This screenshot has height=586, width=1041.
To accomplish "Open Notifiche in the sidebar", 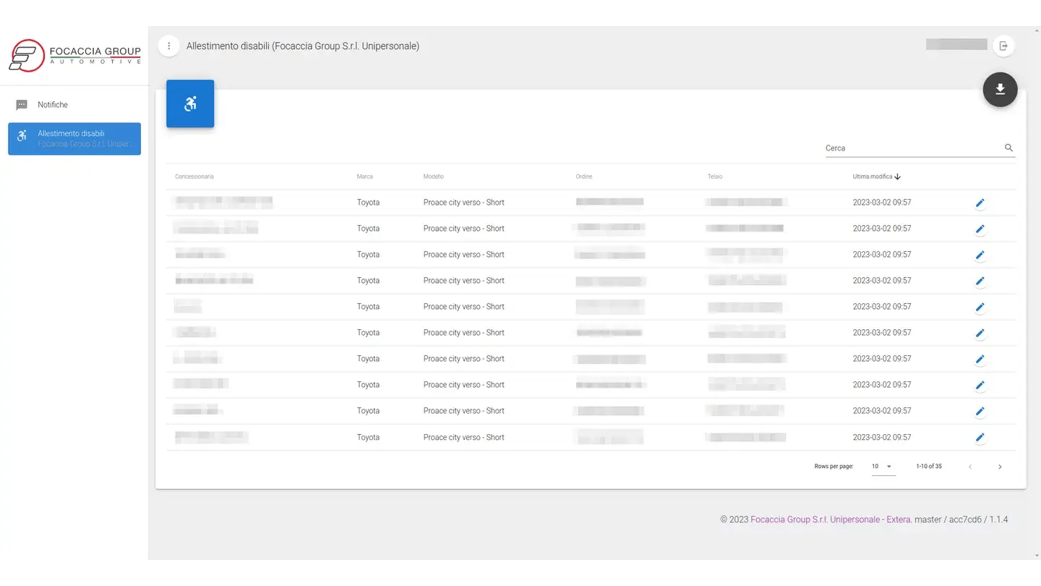I will pyautogui.click(x=53, y=105).
